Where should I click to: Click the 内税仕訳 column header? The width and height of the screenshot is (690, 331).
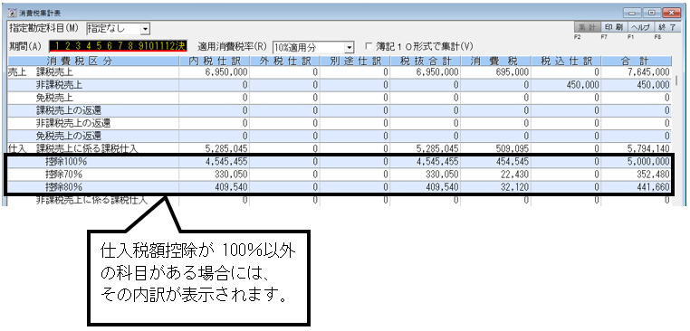[x=215, y=61]
